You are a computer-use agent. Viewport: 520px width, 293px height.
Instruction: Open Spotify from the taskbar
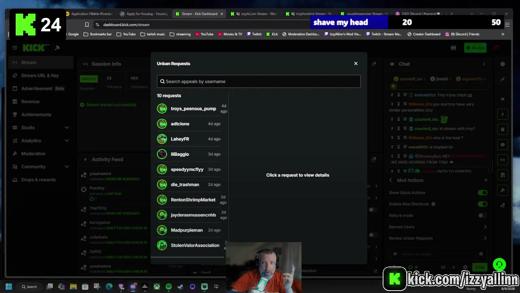click(x=169, y=286)
